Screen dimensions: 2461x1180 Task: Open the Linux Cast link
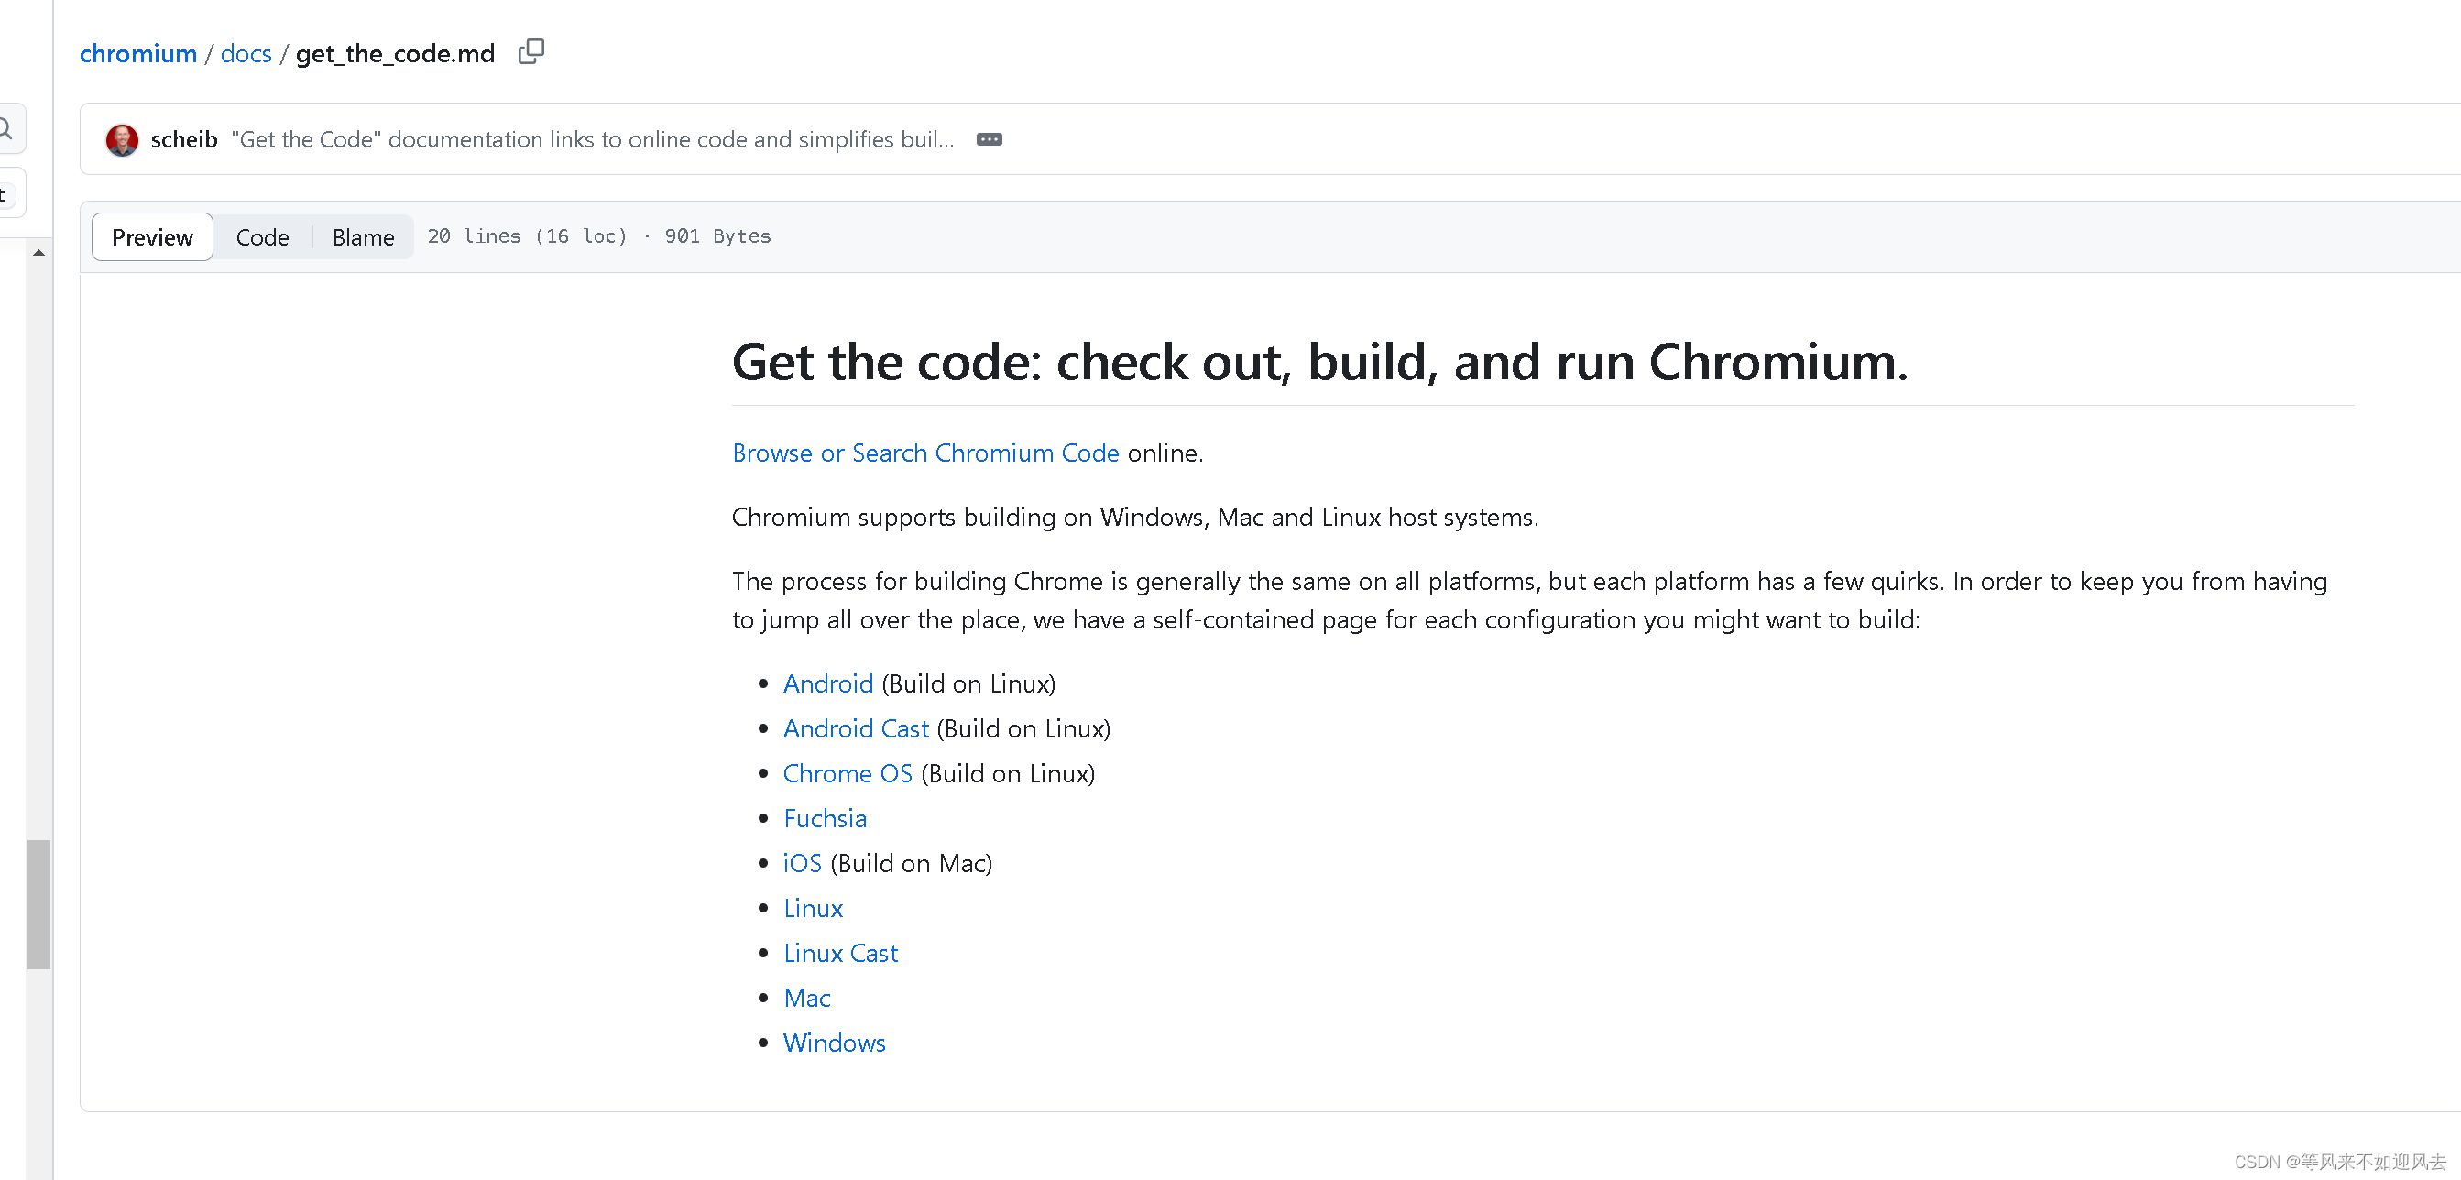point(840,954)
